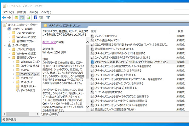Toggle the Show/Hide console tree icon

coord(22,17)
